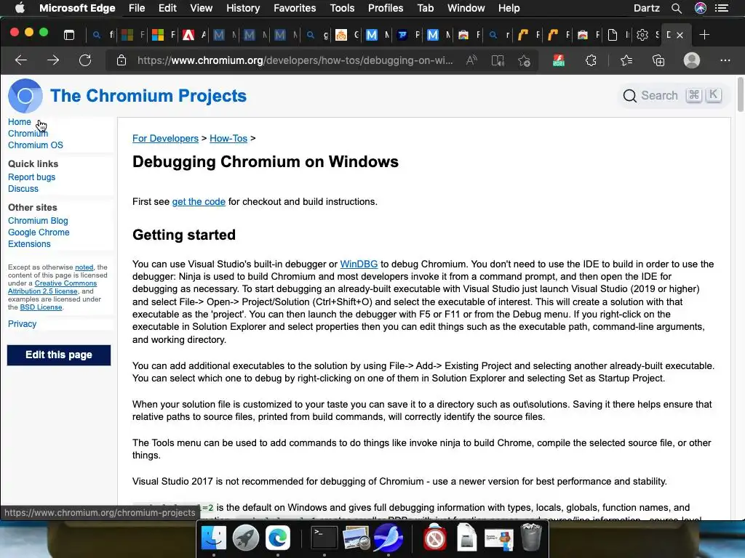Open the Favorites list icon
The height and width of the screenshot is (558, 745).
(626, 60)
